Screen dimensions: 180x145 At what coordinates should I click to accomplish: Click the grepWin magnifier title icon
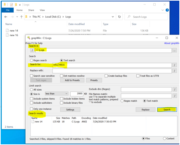point(28,38)
